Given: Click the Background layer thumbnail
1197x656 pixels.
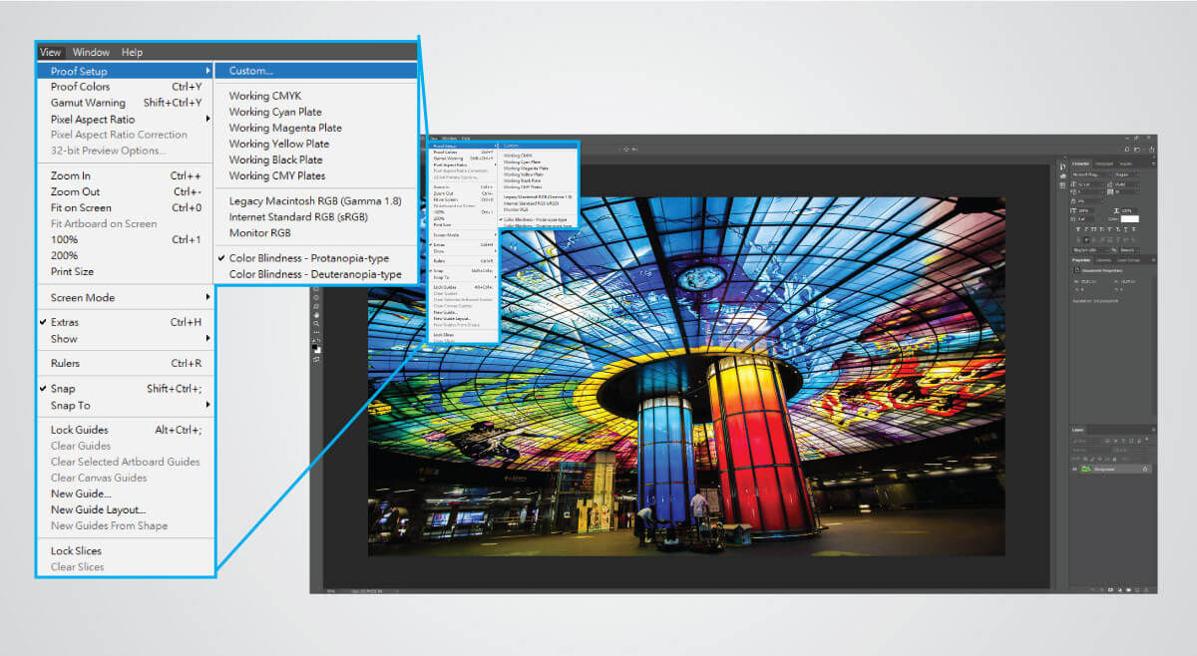Looking at the screenshot, I should [x=1085, y=469].
